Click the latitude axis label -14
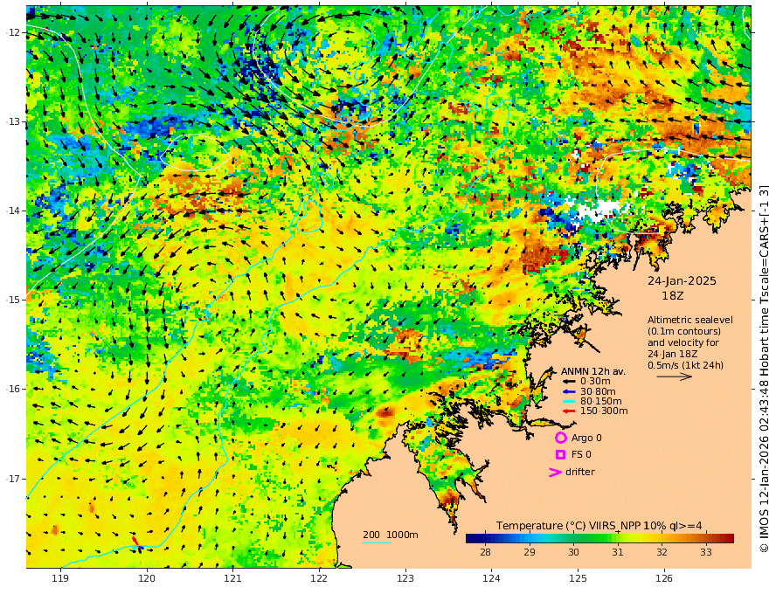 click(x=13, y=211)
